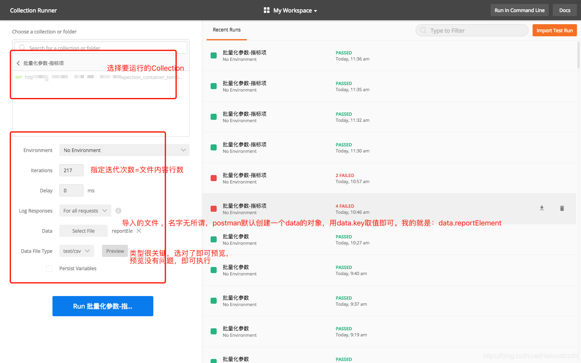The image size is (581, 363).
Task: Run the 批量化参数 collection
Action: pyautogui.click(x=102, y=306)
